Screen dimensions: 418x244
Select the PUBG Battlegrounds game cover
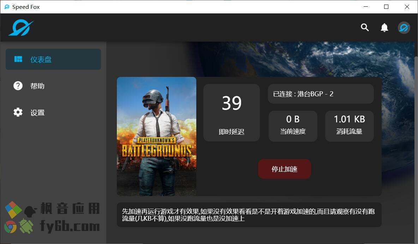coord(156,136)
